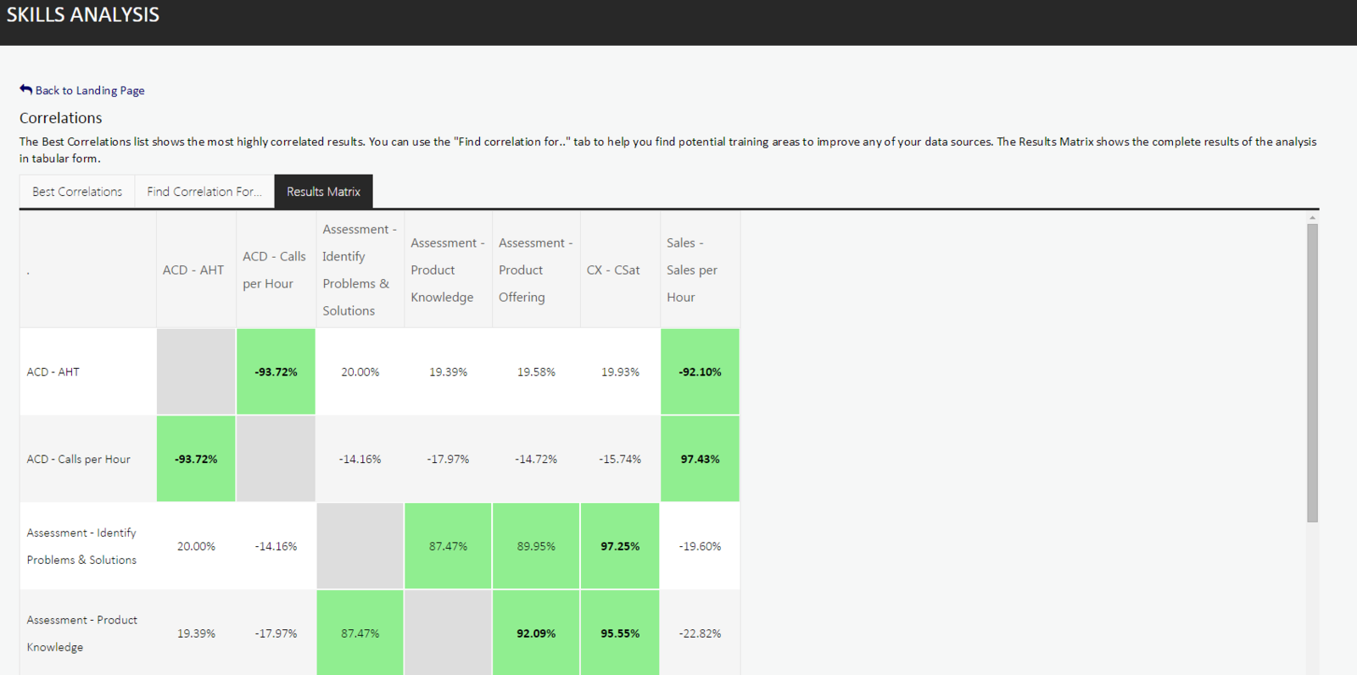This screenshot has height=675, width=1357.
Task: Click the ACD - AHT column header
Action: click(193, 270)
